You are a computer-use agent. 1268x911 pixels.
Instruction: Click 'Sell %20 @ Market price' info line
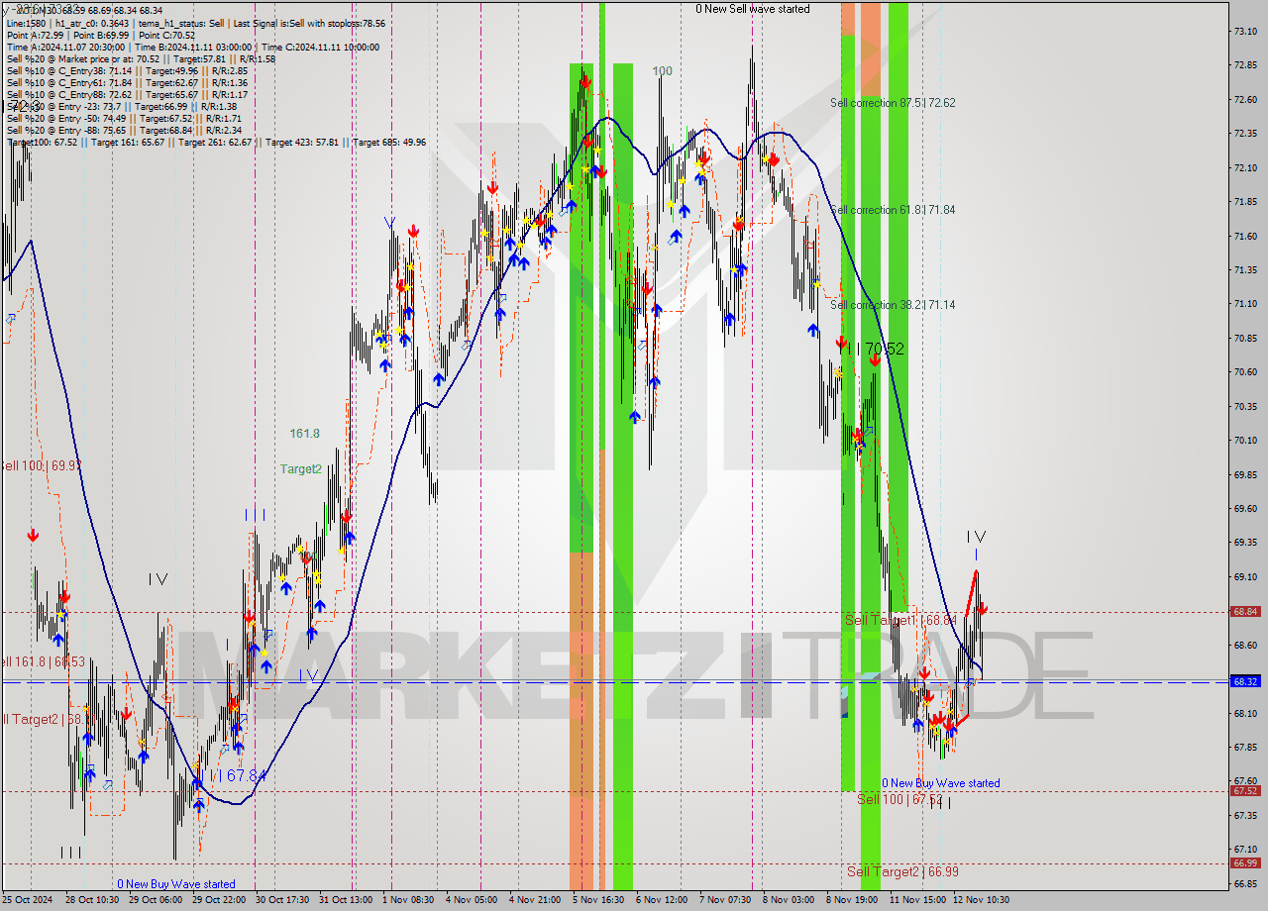point(141,59)
